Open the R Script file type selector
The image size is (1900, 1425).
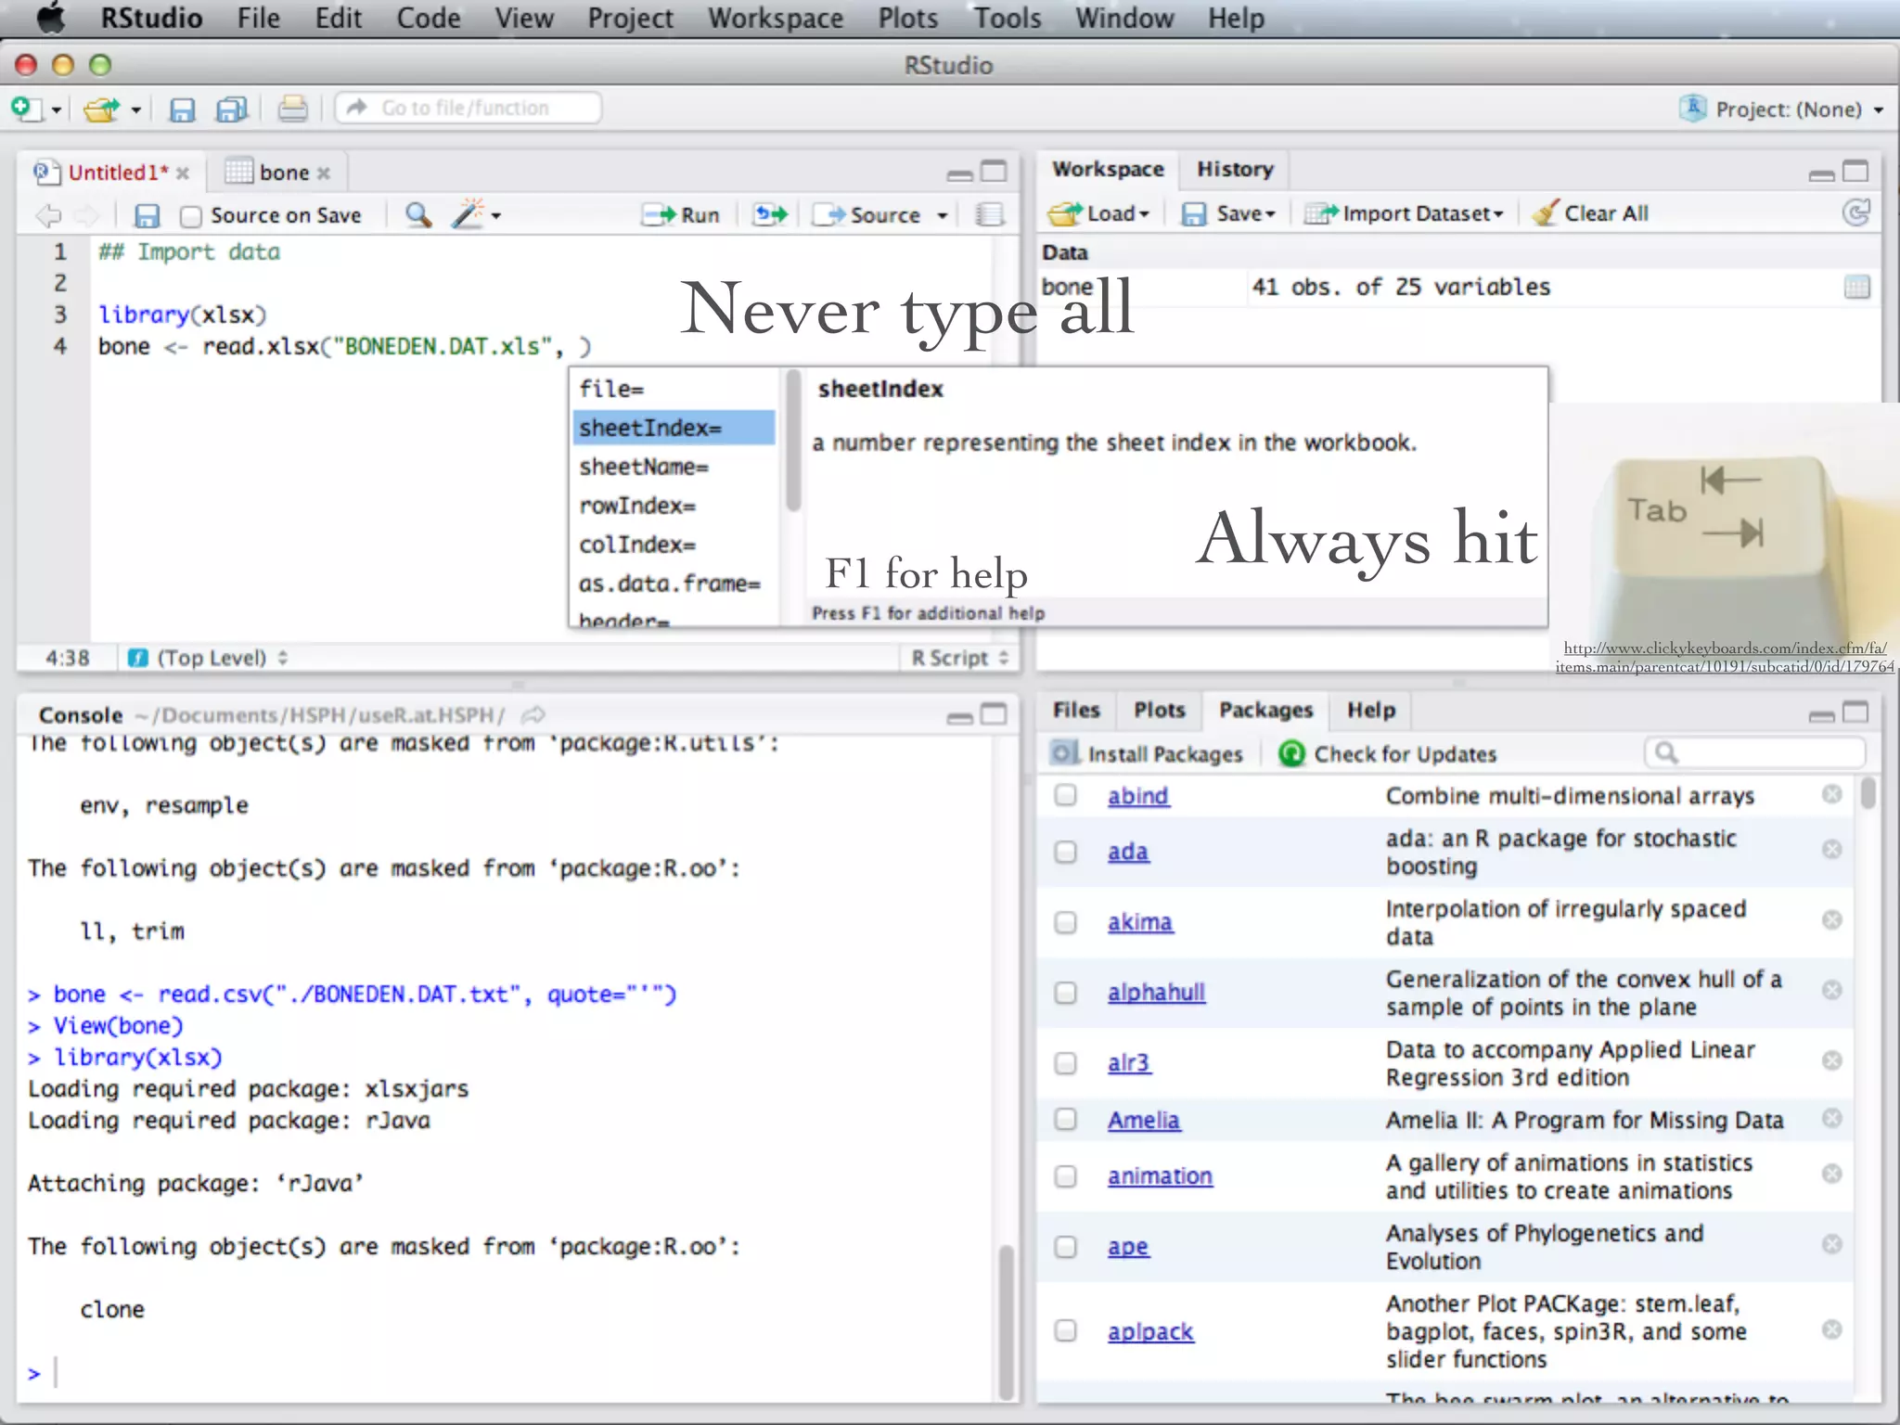pyautogui.click(x=959, y=658)
